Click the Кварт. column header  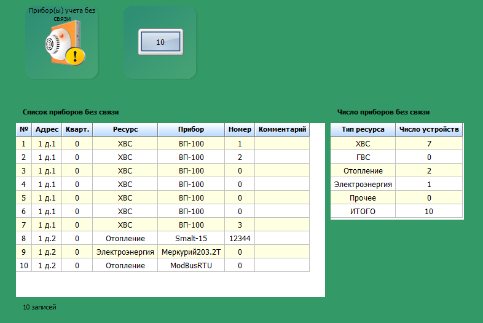pos(77,130)
